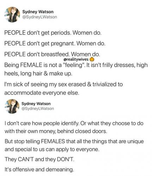Click the second tweet's profile avatar
This screenshot has width=152, height=176.
[x=12, y=106]
